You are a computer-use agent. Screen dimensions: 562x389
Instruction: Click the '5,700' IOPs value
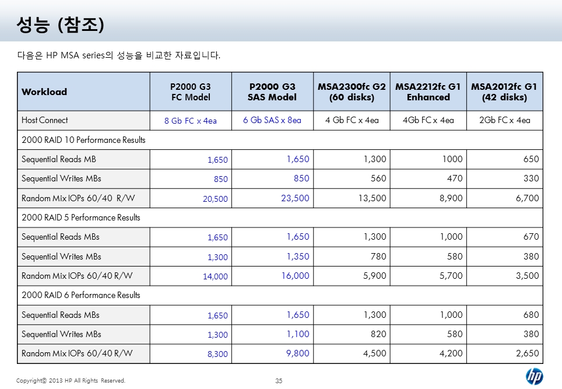[451, 276]
